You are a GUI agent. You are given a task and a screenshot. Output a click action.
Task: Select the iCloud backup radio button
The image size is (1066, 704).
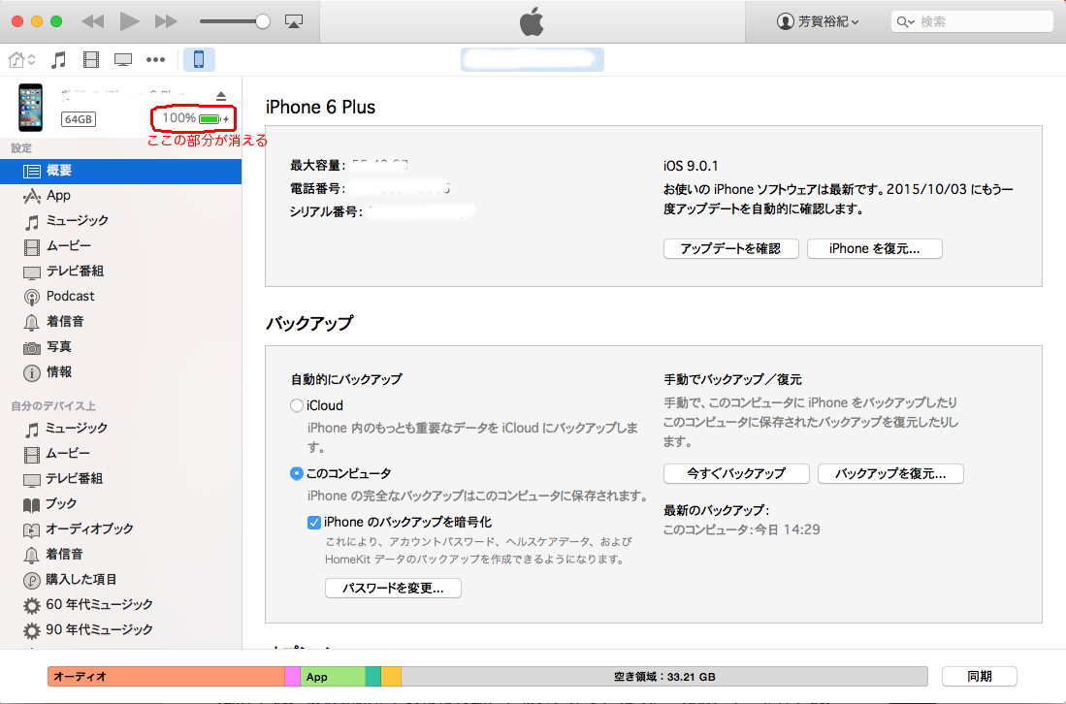pos(297,405)
